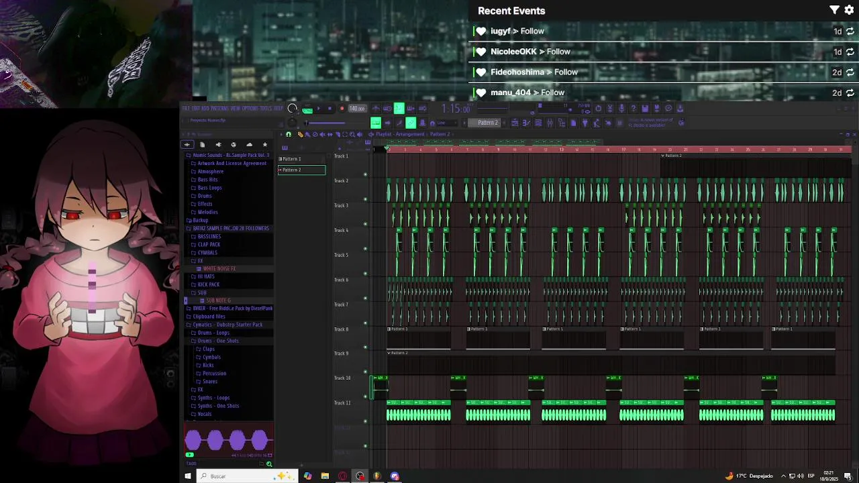
Task: Open browser files tab icon
Action: [x=202, y=144]
